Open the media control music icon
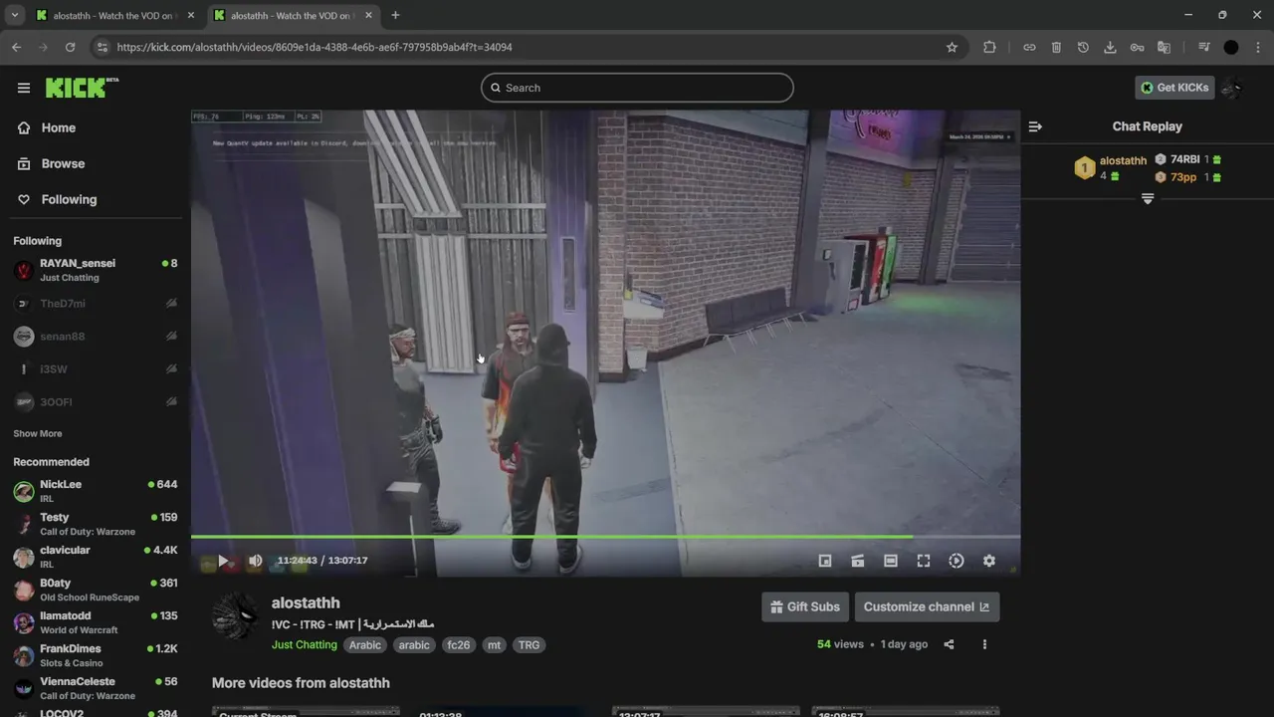The width and height of the screenshot is (1274, 717). tap(1203, 47)
